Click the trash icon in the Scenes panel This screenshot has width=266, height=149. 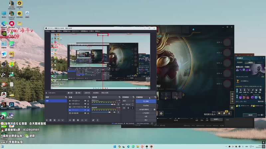[x=51, y=120]
